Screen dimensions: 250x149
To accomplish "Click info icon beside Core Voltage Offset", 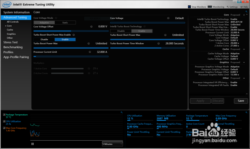I will tap(91, 27).
